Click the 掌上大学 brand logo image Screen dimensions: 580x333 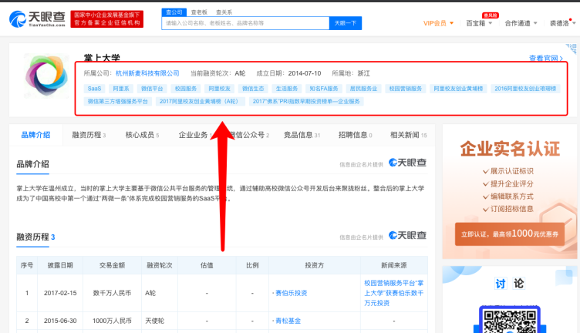point(46,76)
